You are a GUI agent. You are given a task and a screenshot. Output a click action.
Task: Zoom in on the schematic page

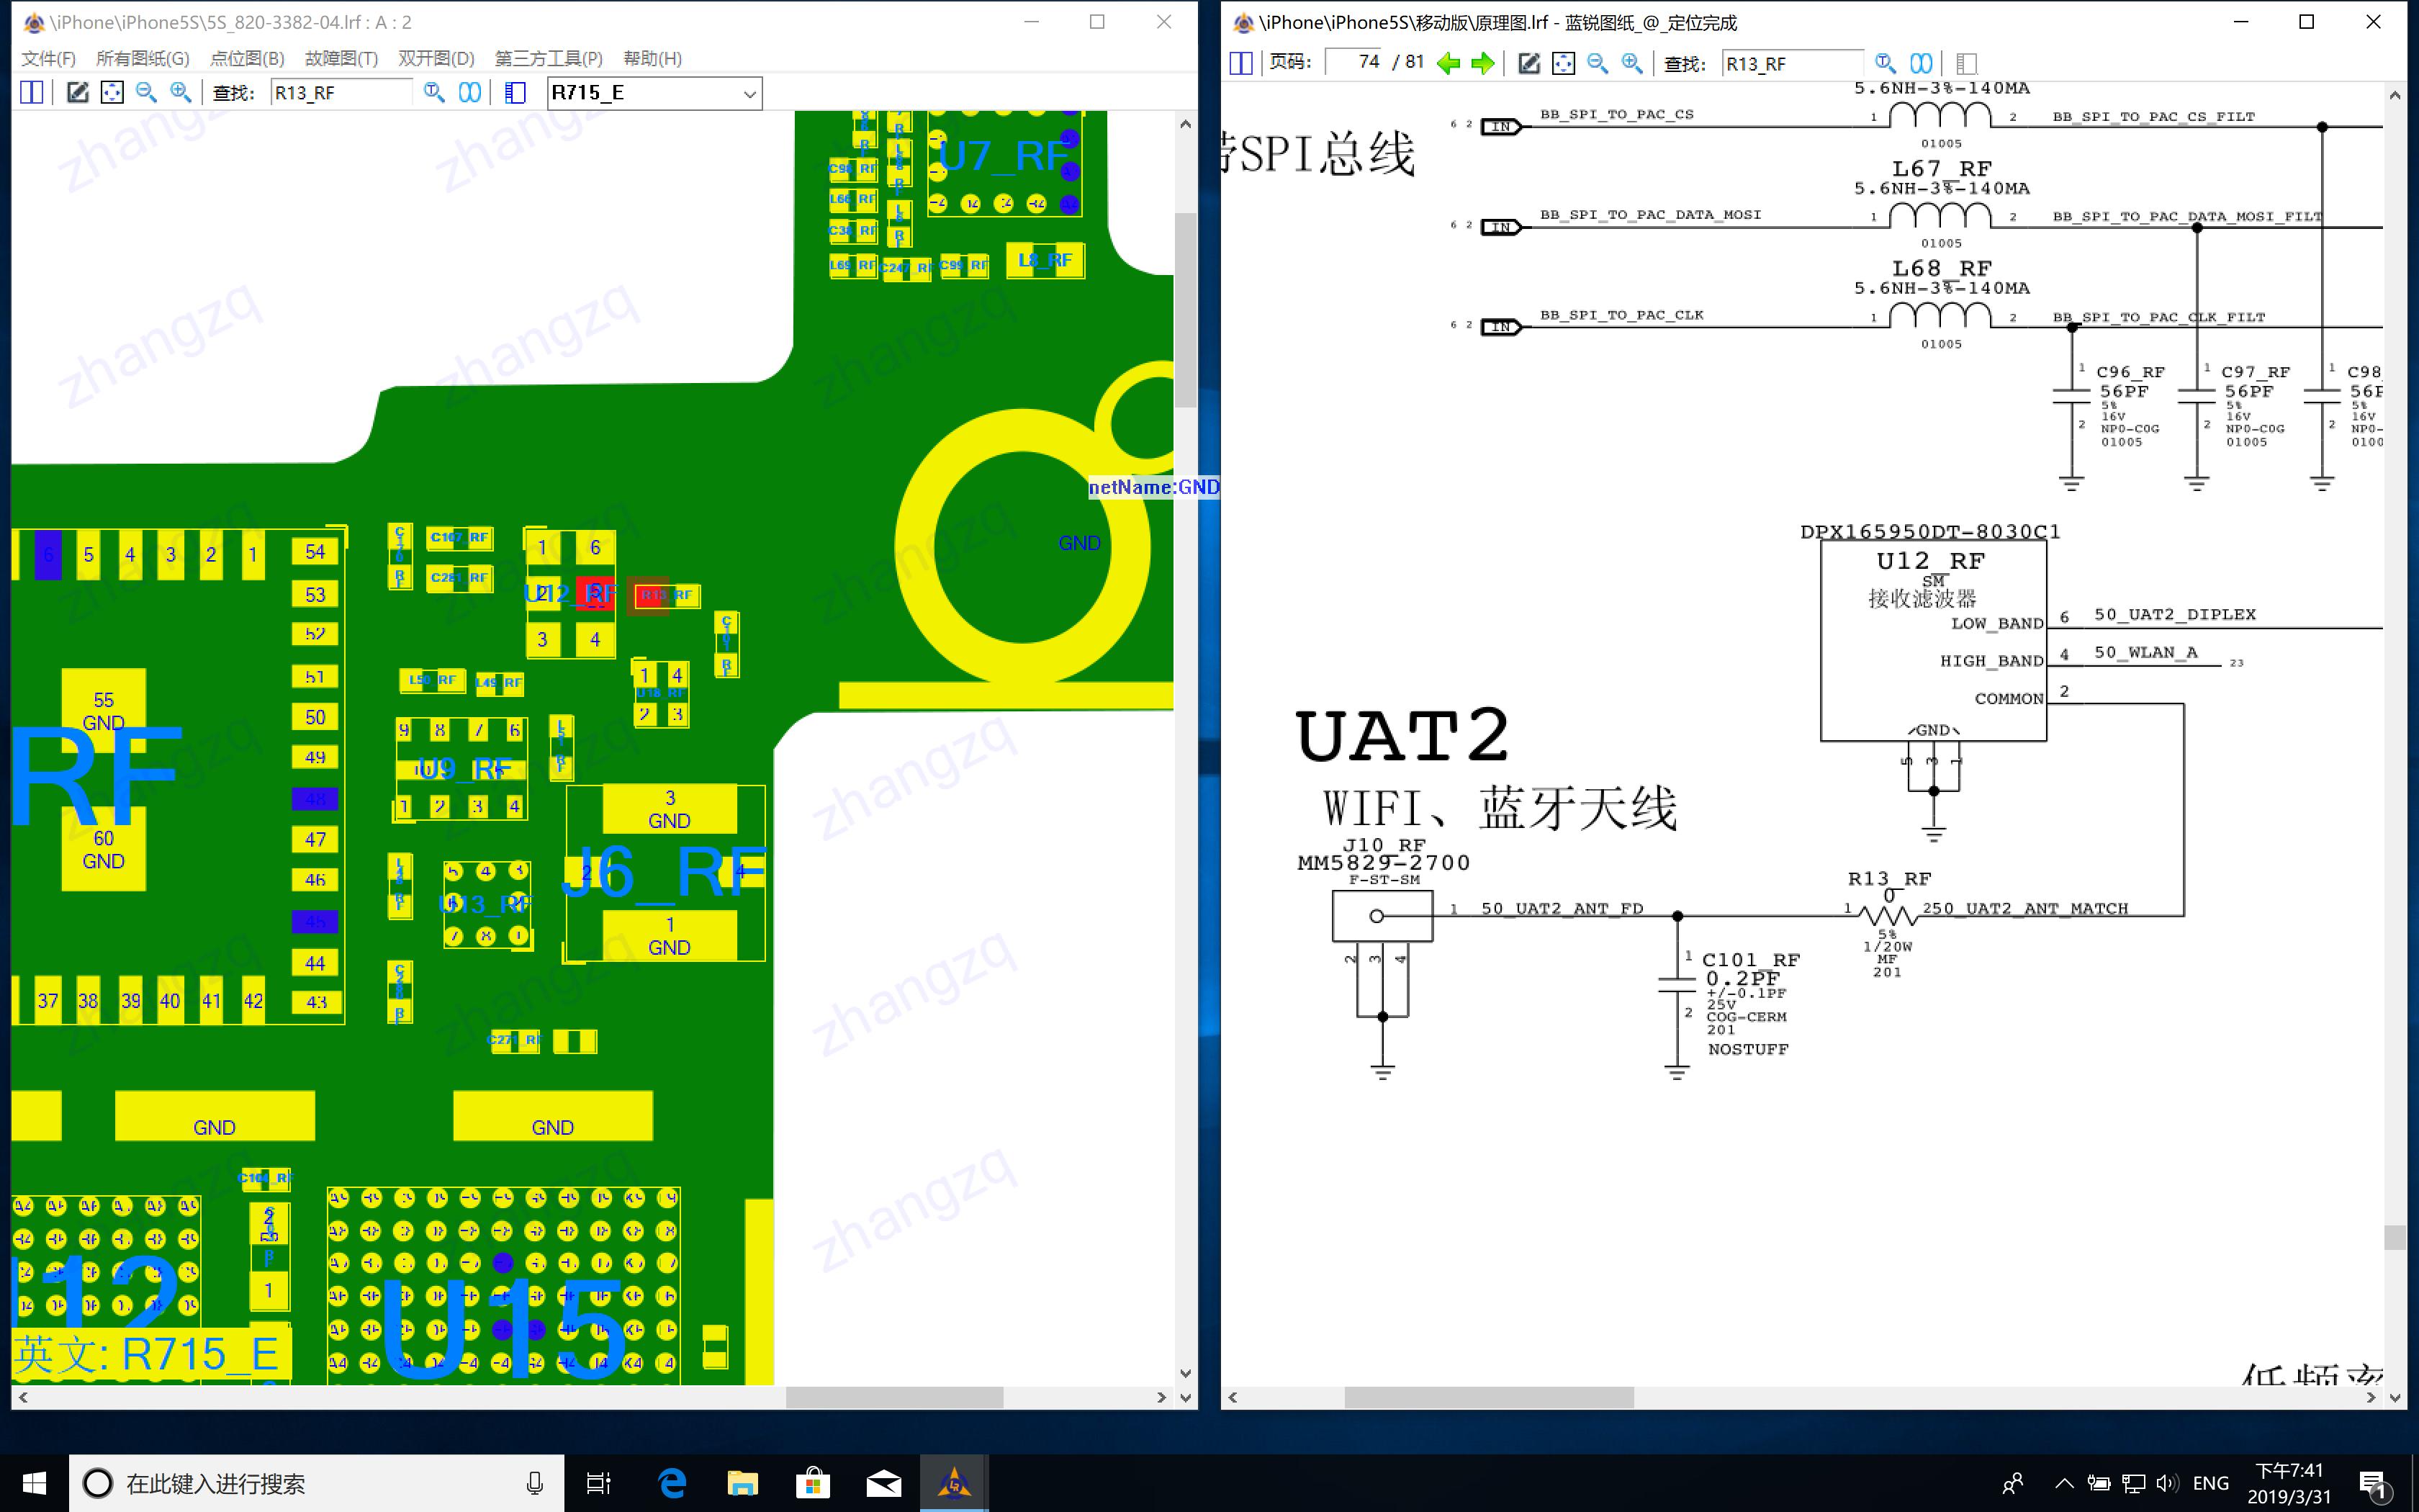(x=1631, y=63)
